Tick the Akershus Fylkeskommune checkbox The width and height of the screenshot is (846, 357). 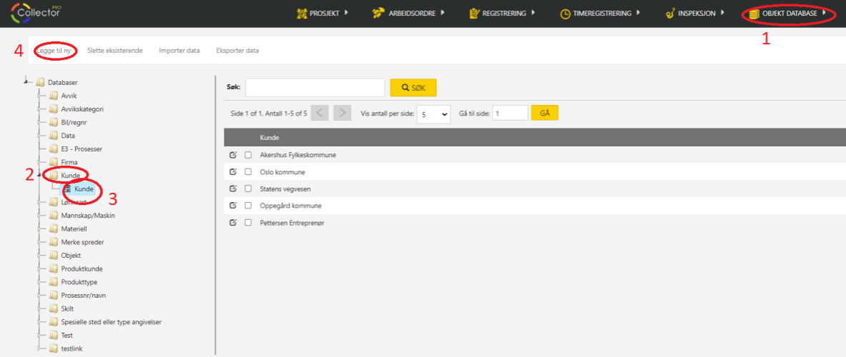tap(248, 155)
